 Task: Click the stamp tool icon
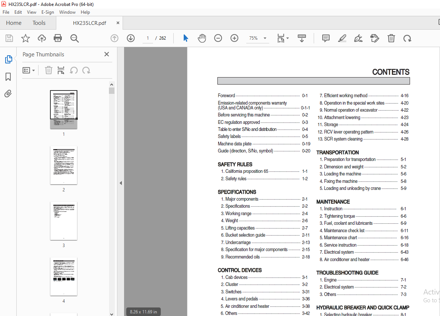(374, 38)
